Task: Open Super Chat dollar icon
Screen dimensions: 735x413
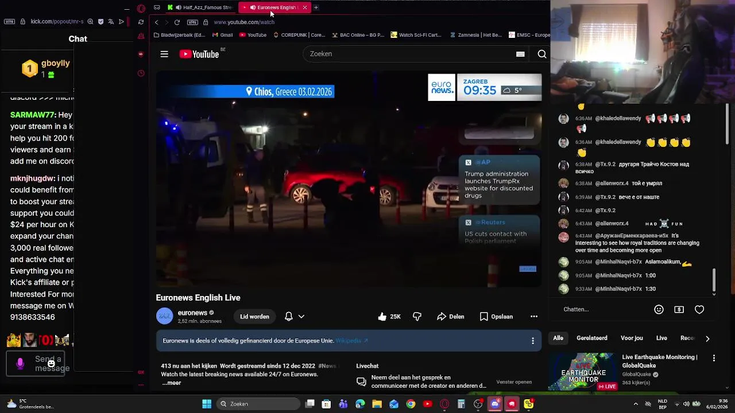Action: [x=679, y=309]
